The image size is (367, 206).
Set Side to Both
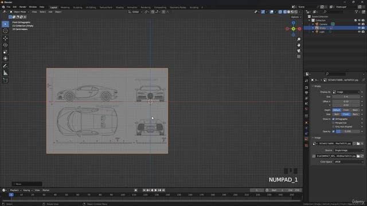pos(337,114)
